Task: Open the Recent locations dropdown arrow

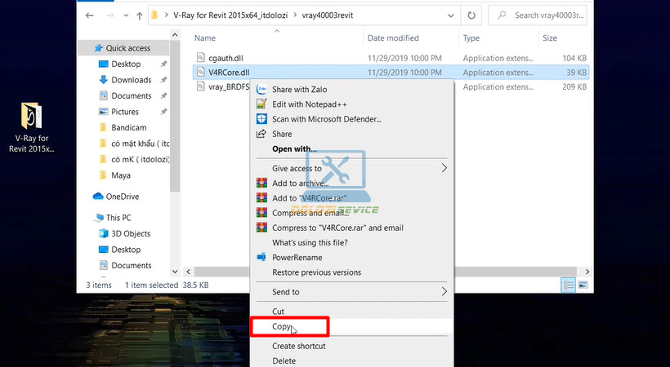Action: (126, 15)
